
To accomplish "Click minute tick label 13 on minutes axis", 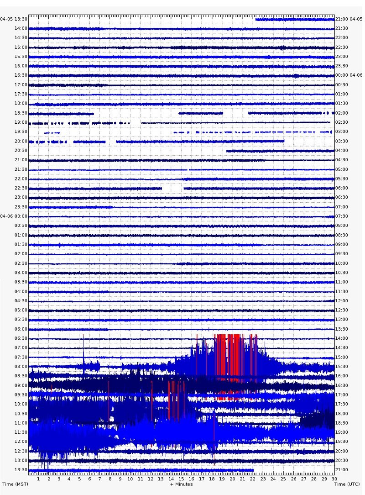I will (161, 479).
